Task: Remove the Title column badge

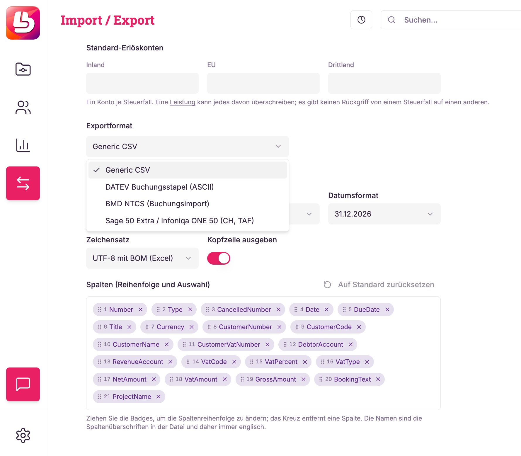Action: (130, 327)
